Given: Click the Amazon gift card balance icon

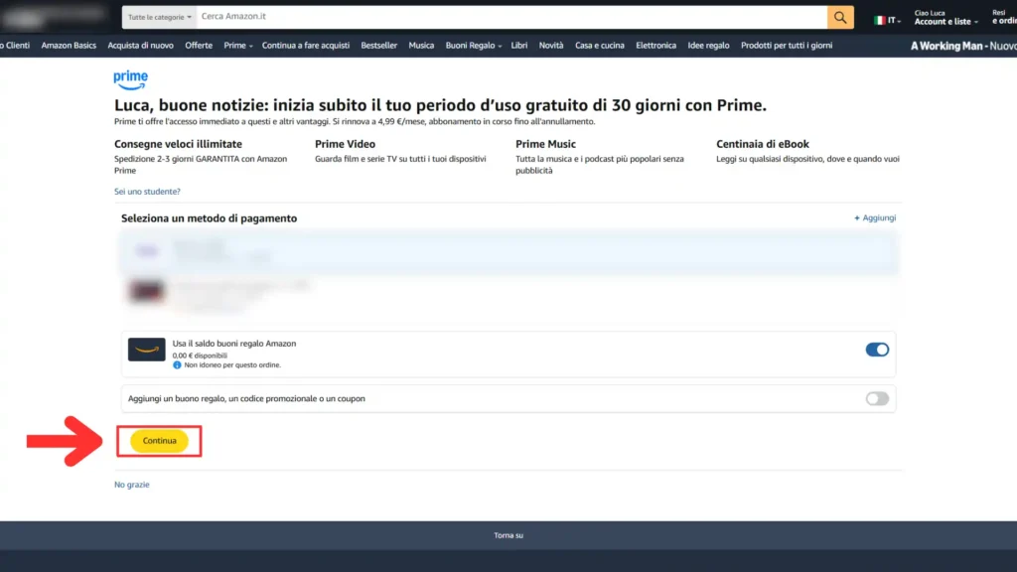Looking at the screenshot, I should tap(147, 350).
